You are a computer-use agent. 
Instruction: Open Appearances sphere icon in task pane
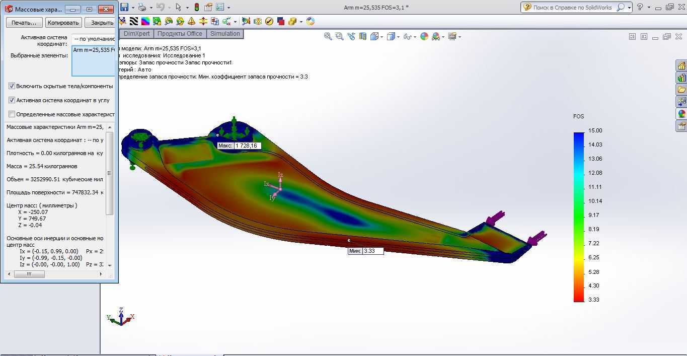point(681,114)
